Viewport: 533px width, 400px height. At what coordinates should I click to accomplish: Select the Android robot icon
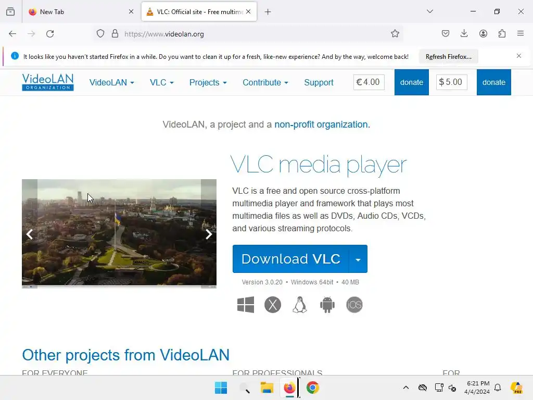[x=327, y=304]
